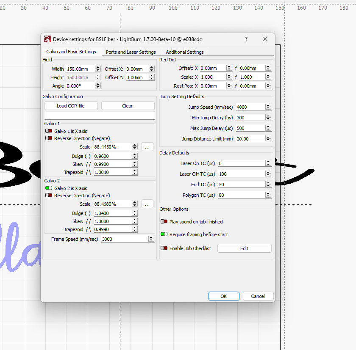Increase Galvo 1 Trapezoid with its up arrow
Screen dimensions: 356x350
(x=135, y=171)
